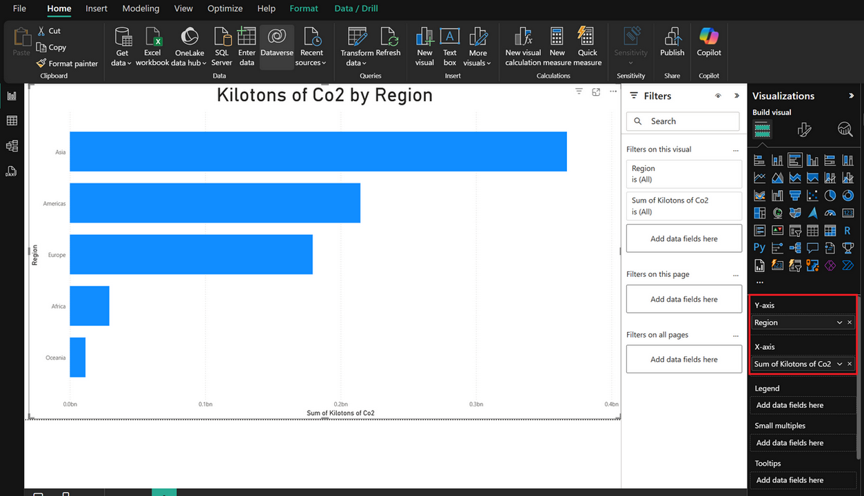Remove Sum of Kilotons of Co2 from X-axis
864x496 pixels.
point(850,364)
